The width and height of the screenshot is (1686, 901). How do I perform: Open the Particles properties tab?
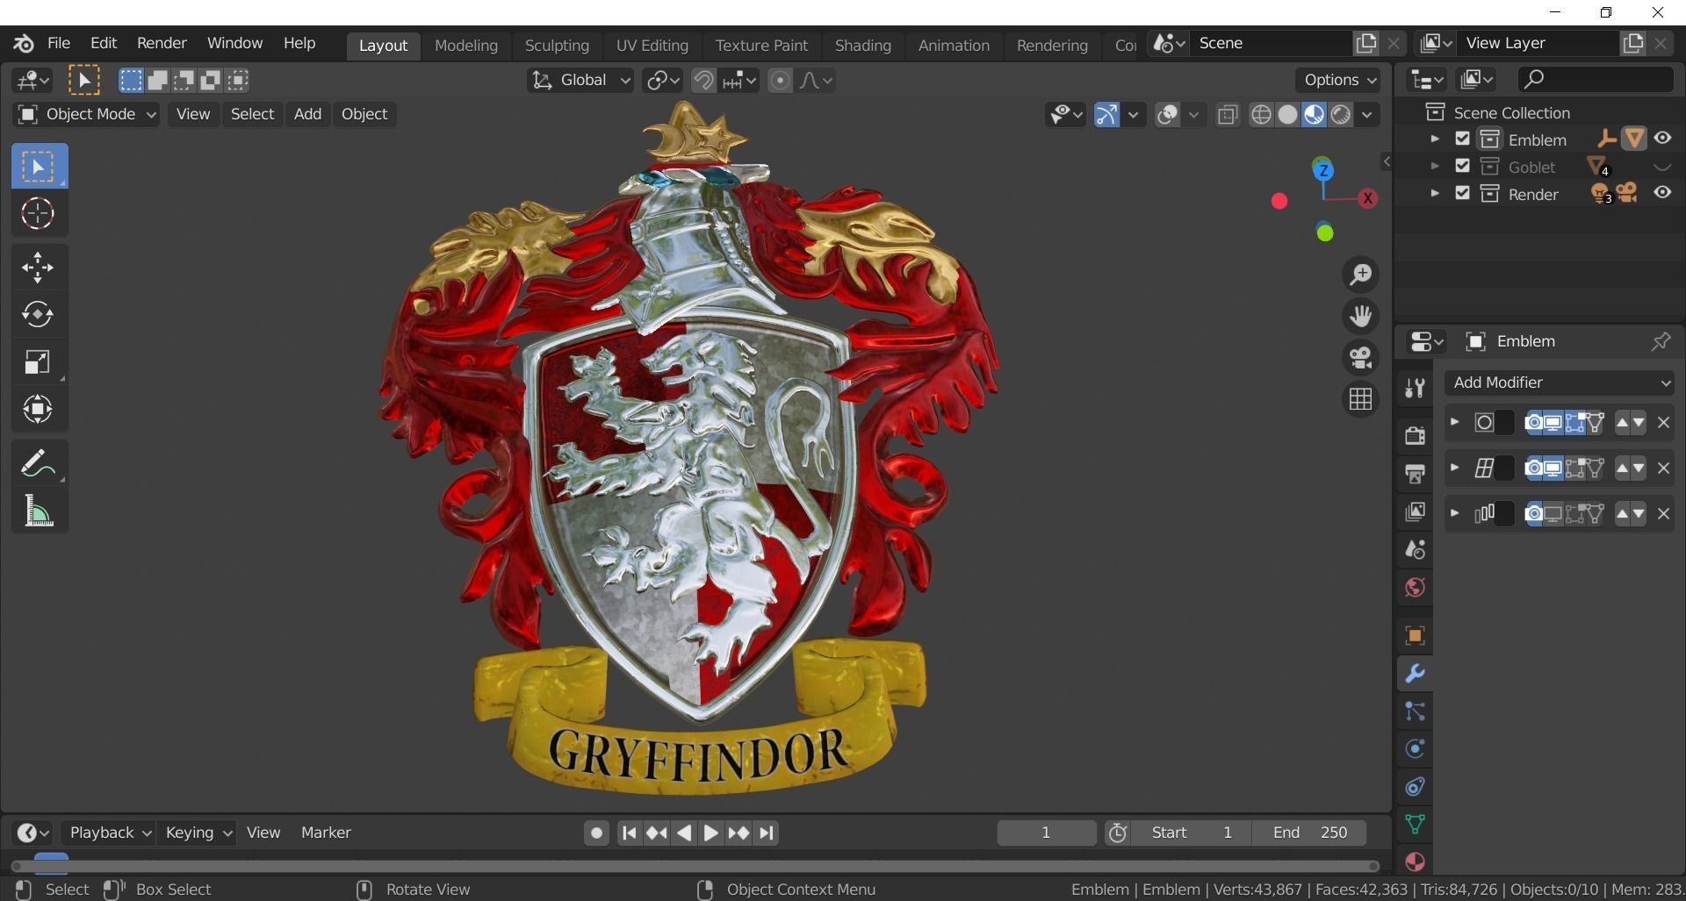pos(1415,711)
